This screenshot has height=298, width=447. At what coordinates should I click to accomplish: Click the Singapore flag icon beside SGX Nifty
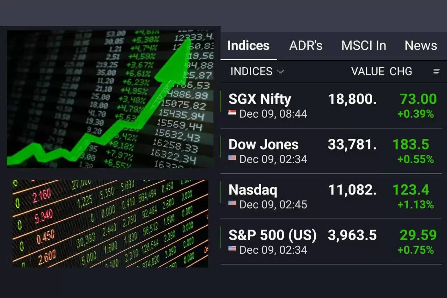[232, 113]
